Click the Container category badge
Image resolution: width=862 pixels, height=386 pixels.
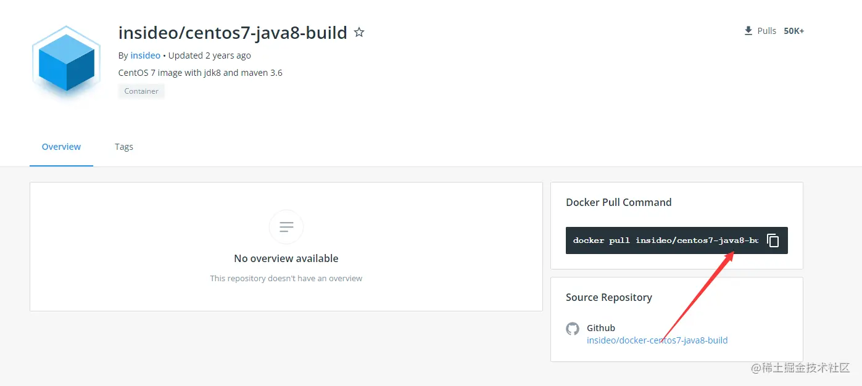(x=141, y=91)
